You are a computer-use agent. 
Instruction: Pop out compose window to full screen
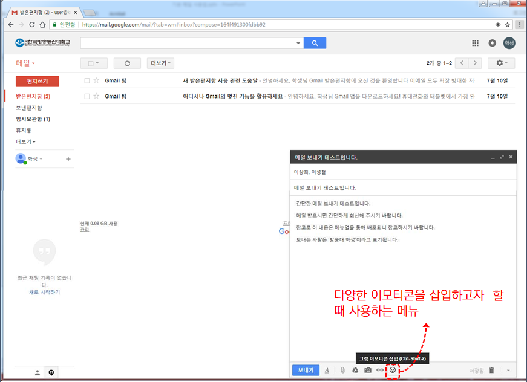[x=502, y=157]
